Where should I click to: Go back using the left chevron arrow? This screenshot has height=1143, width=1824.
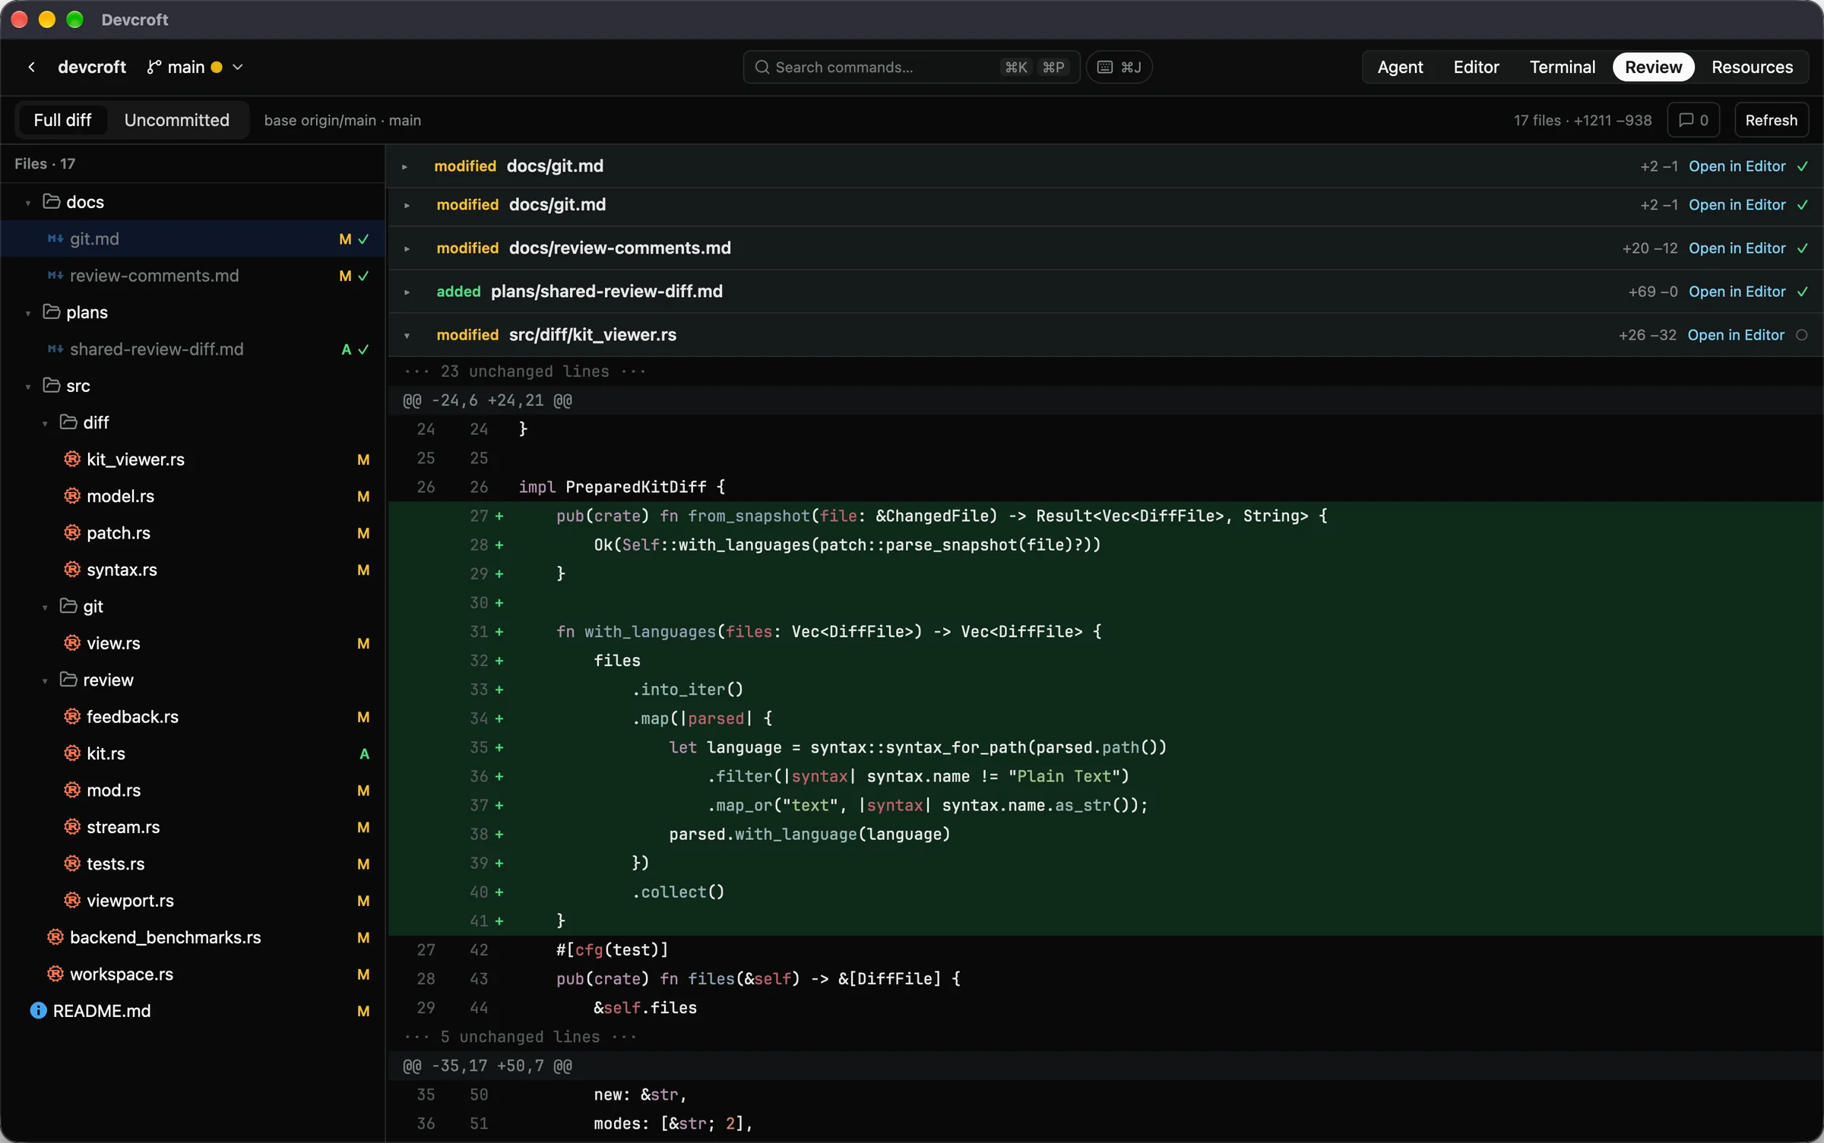tap(31, 67)
